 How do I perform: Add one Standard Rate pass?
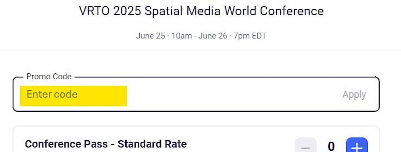[x=357, y=146]
